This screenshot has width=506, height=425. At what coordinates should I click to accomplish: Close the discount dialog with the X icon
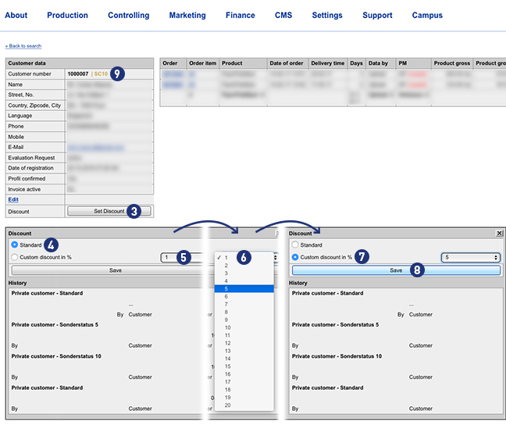[500, 233]
